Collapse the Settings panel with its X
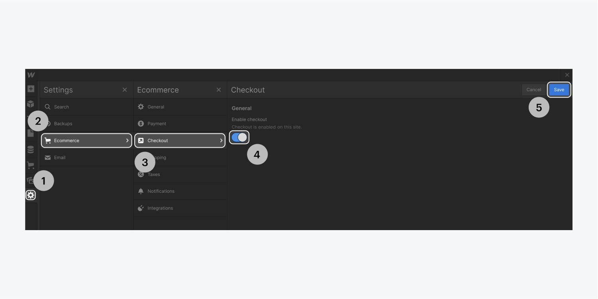 coord(125,90)
